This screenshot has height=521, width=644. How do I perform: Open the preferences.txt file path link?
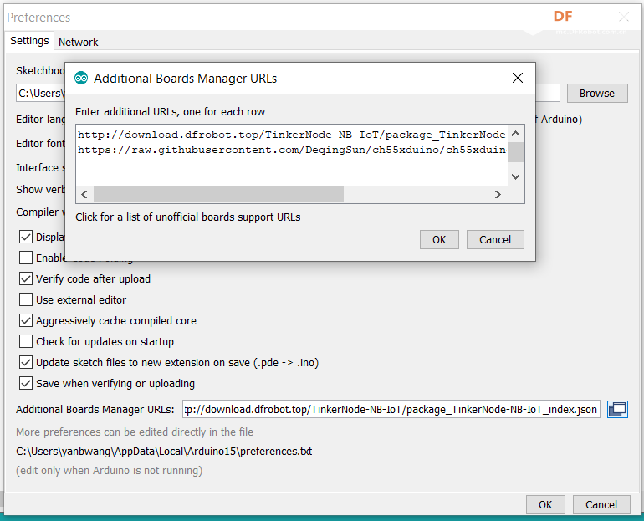point(164,452)
